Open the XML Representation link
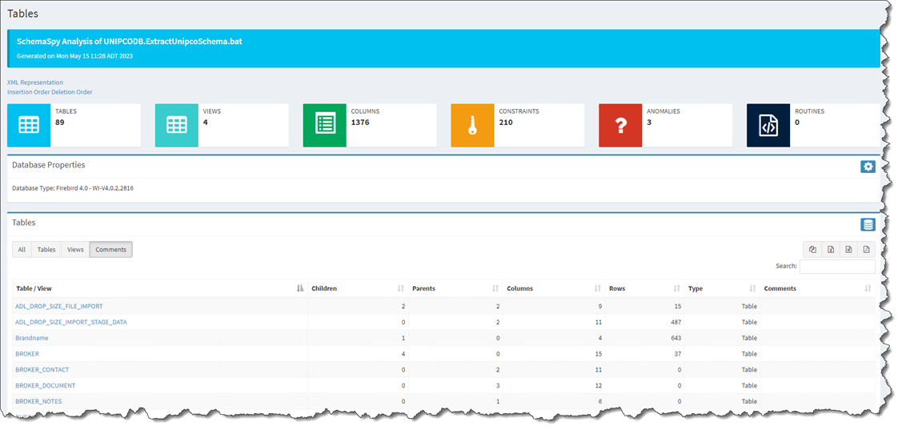Image resolution: width=902 pixels, height=430 pixels. pos(35,82)
